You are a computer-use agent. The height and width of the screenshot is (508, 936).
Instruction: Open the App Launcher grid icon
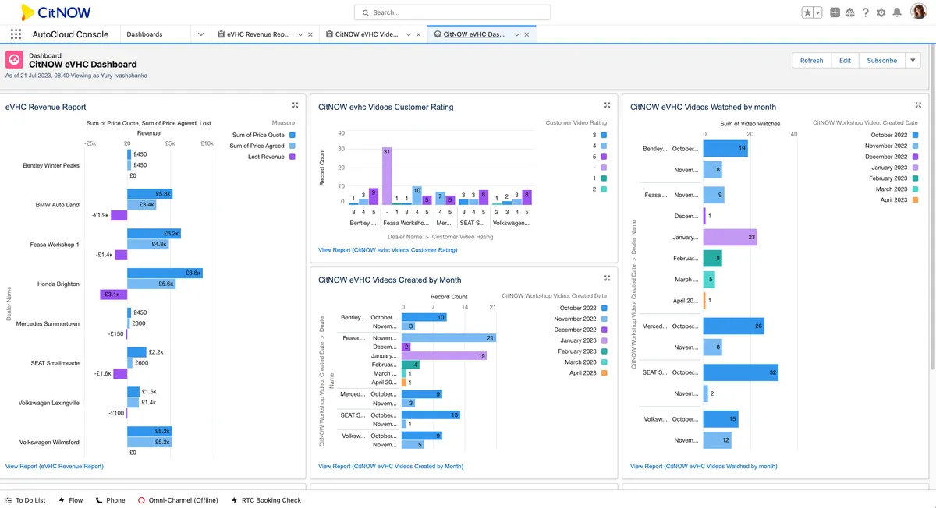[x=16, y=34]
